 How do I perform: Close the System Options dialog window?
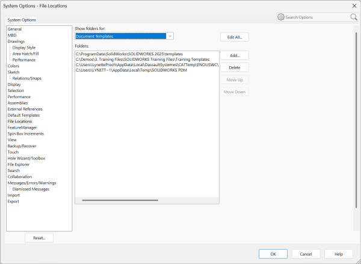tap(353, 5)
